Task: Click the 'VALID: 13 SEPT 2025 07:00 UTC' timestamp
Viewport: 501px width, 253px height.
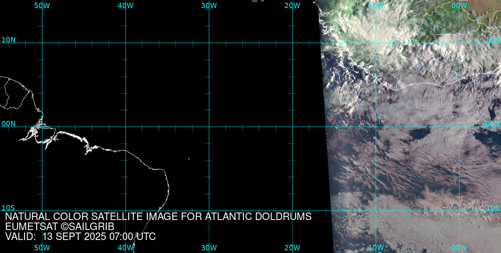Action: pos(81,236)
